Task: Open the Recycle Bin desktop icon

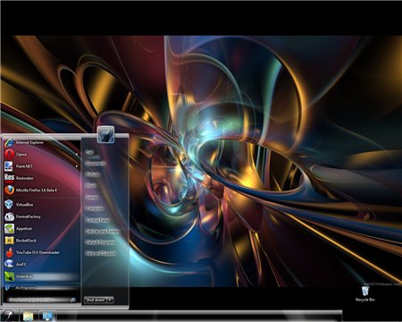Action: point(365,294)
